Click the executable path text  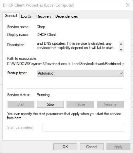[x=66, y=64]
